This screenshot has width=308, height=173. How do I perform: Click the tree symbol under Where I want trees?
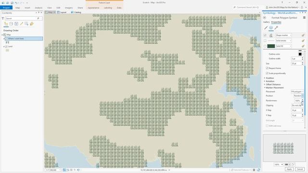click(8, 42)
